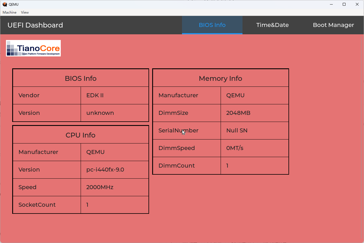Click the SocketCount label

[x=37, y=205]
